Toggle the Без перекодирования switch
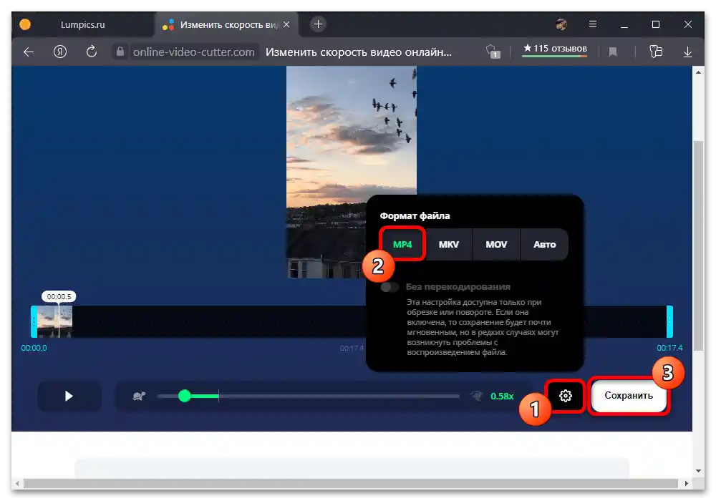Viewport: 716px width, 501px height. [x=390, y=287]
